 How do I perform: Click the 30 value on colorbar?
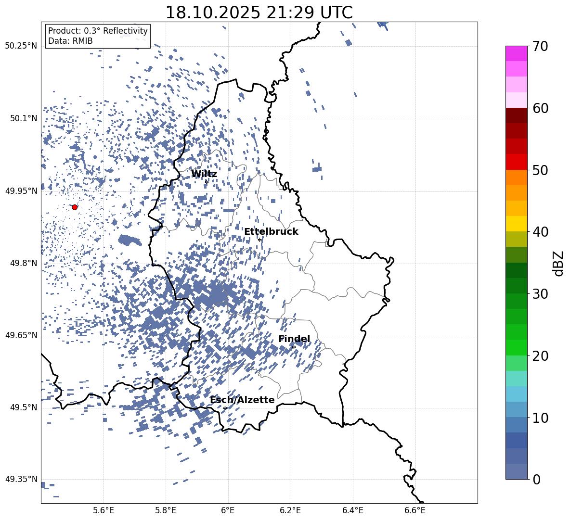540,294
